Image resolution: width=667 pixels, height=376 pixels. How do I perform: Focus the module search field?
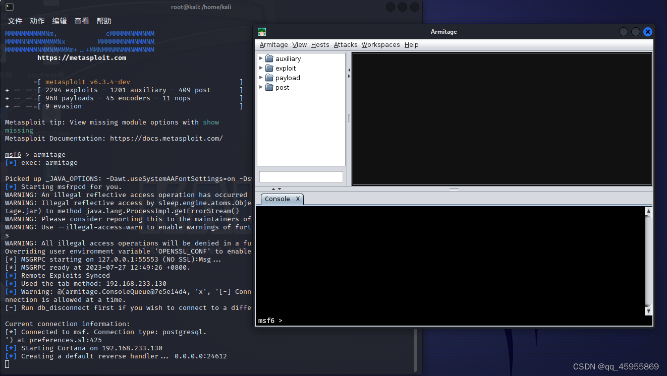click(301, 177)
